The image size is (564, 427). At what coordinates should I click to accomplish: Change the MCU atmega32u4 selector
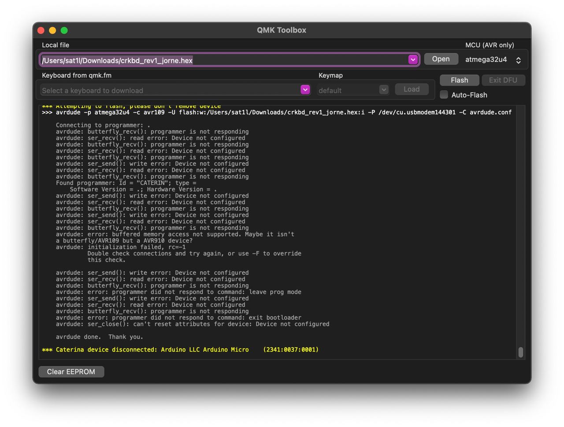point(493,60)
